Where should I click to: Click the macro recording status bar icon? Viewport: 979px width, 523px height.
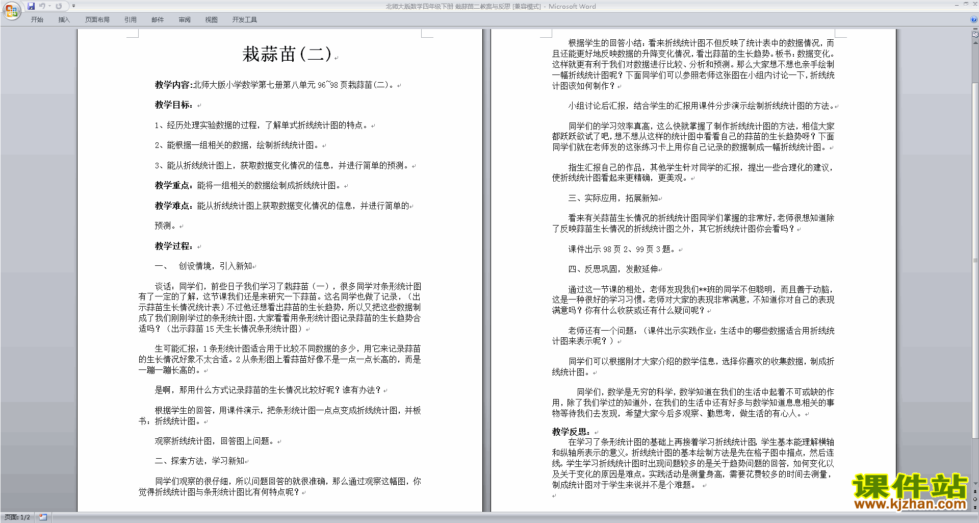43,517
